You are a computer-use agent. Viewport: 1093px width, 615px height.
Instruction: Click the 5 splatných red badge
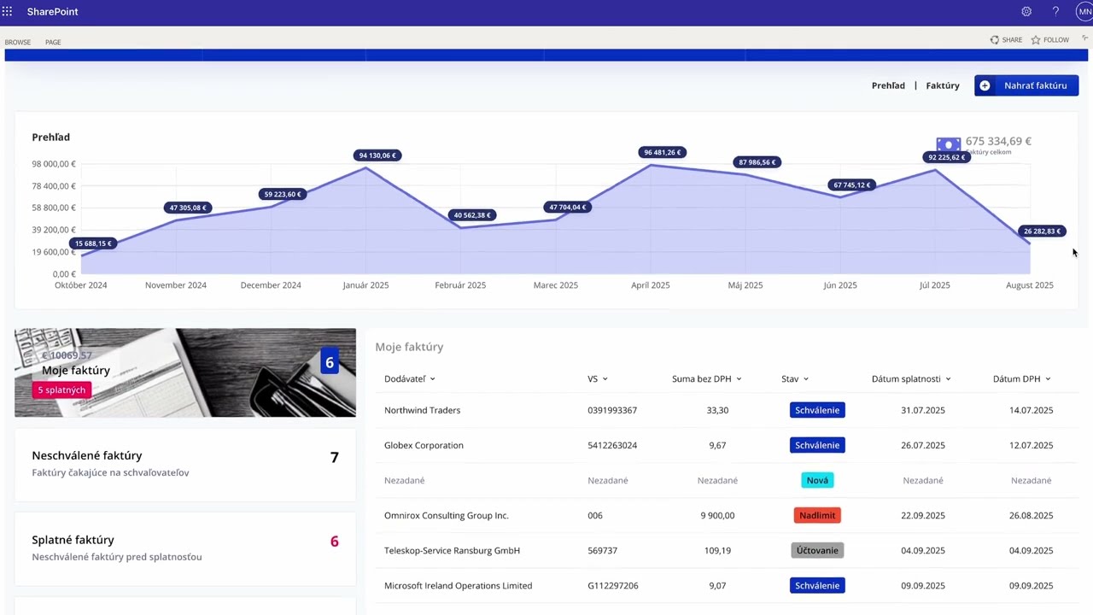tap(61, 390)
